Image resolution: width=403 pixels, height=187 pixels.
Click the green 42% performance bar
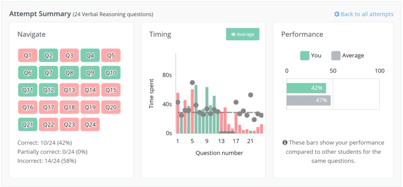[x=306, y=88]
